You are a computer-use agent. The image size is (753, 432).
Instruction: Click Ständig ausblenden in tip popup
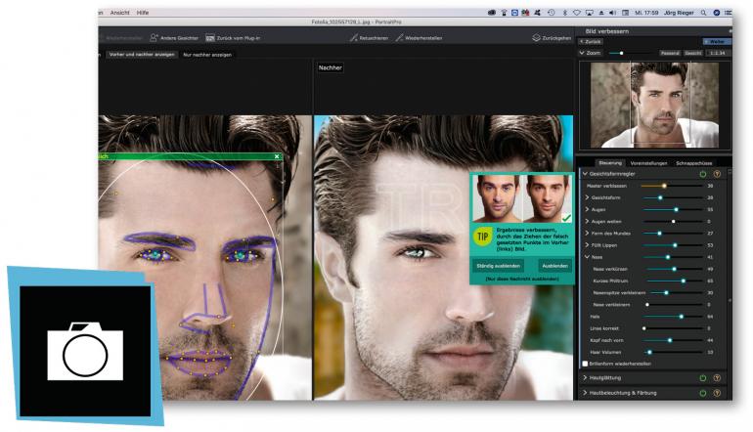coord(498,266)
